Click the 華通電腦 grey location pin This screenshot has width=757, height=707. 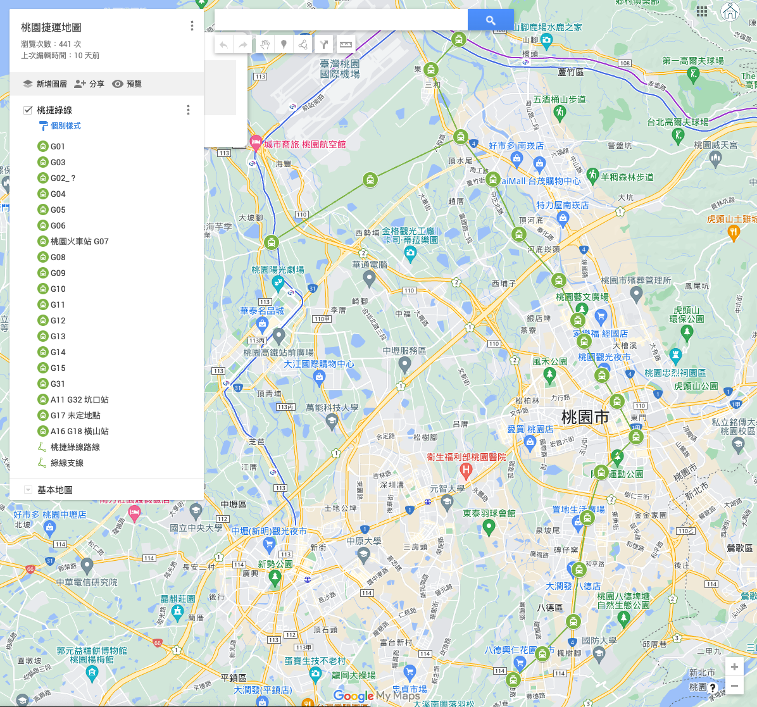coord(370,278)
